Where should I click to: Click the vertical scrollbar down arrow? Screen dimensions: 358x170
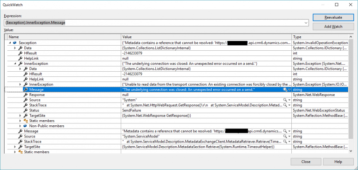tap(351, 151)
